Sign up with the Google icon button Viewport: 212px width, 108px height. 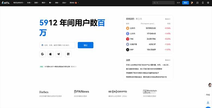pyautogui.click(x=42, y=54)
